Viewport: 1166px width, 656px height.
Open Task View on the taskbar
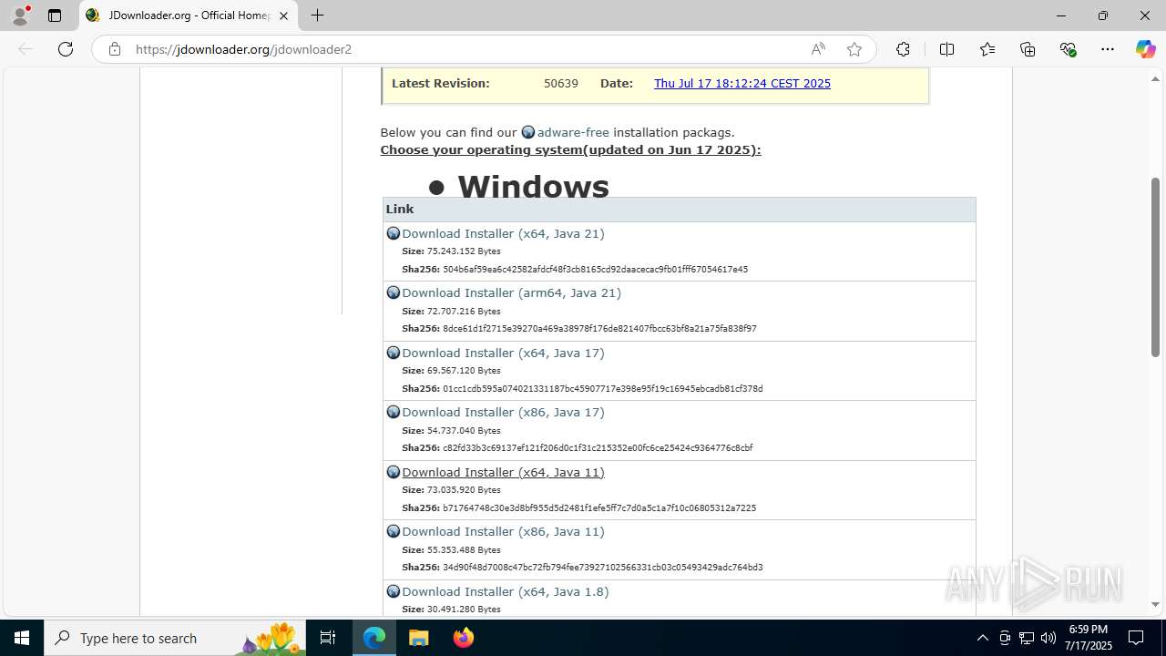[x=328, y=638]
